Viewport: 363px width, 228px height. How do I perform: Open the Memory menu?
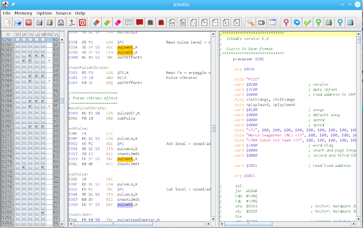tap(24, 13)
